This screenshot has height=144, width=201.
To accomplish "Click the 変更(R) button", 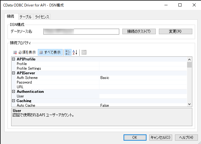I will [x=176, y=31].
